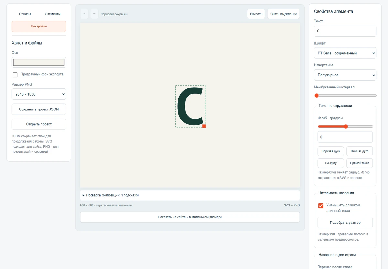Click the Открыть проект button

click(39, 124)
